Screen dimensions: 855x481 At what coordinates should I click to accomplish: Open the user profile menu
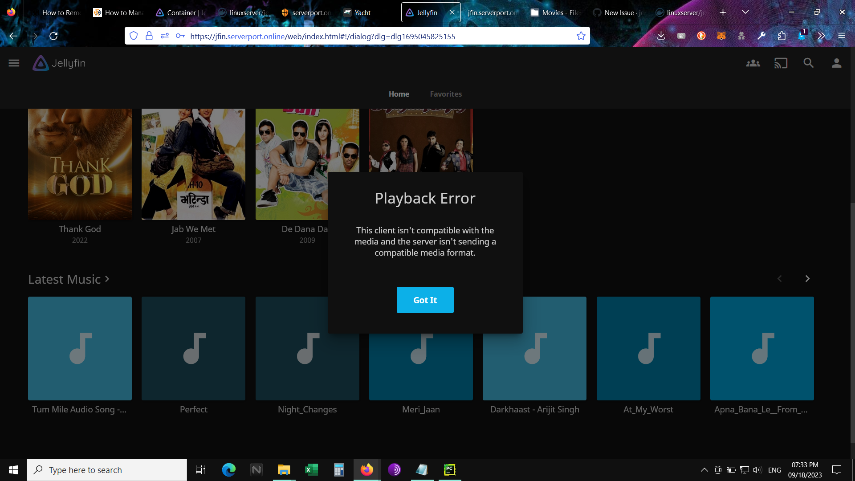(x=836, y=63)
